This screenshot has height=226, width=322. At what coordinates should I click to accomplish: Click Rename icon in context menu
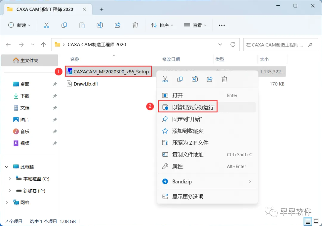pos(195,79)
